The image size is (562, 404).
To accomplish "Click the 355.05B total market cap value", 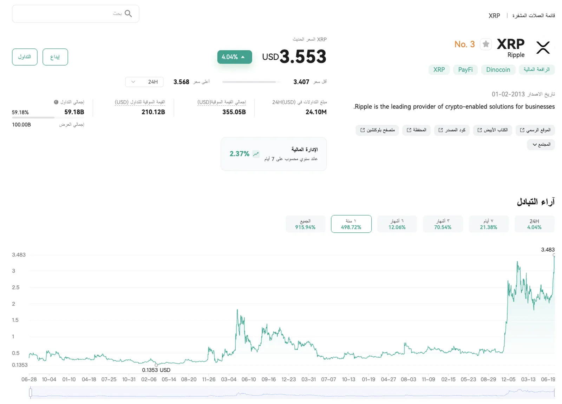I will pos(234,112).
